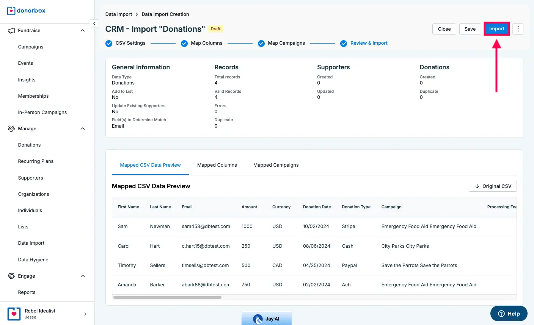Screen dimensions: 534x325
Task: Click the Review & Import checkmark icon
Action: (x=344, y=43)
